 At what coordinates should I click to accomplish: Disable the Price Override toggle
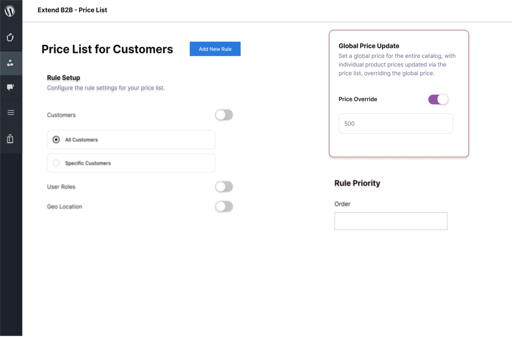click(x=438, y=99)
